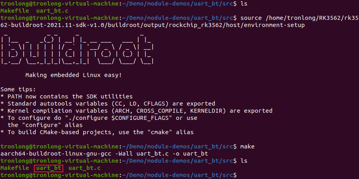
Task: Click the uart_bt.c filename in the last listing
Action: click(x=84, y=168)
